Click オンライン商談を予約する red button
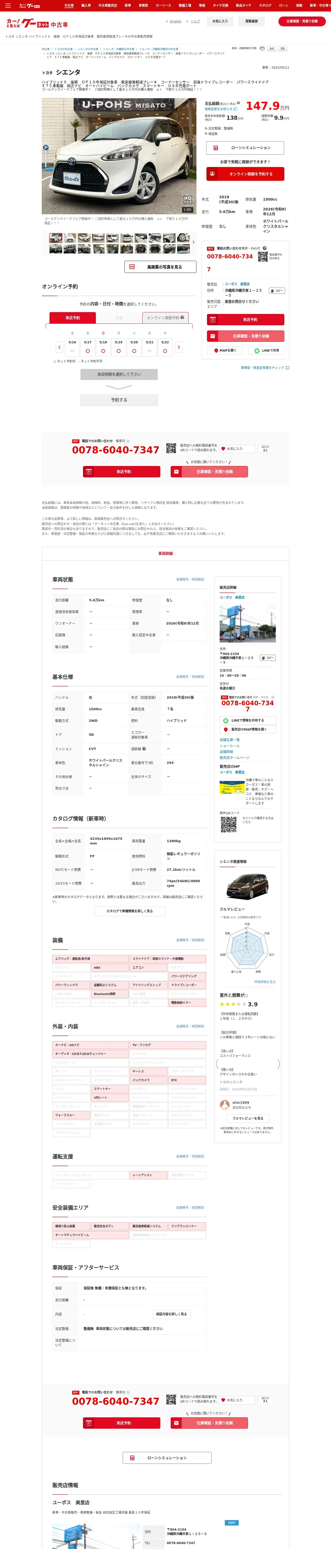The image size is (331, 1549). pos(245,174)
